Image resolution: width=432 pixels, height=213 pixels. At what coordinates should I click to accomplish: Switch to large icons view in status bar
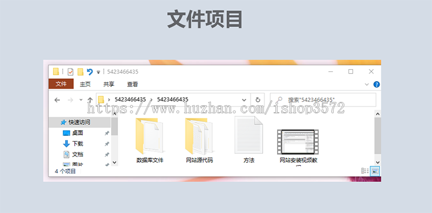pos(375,171)
